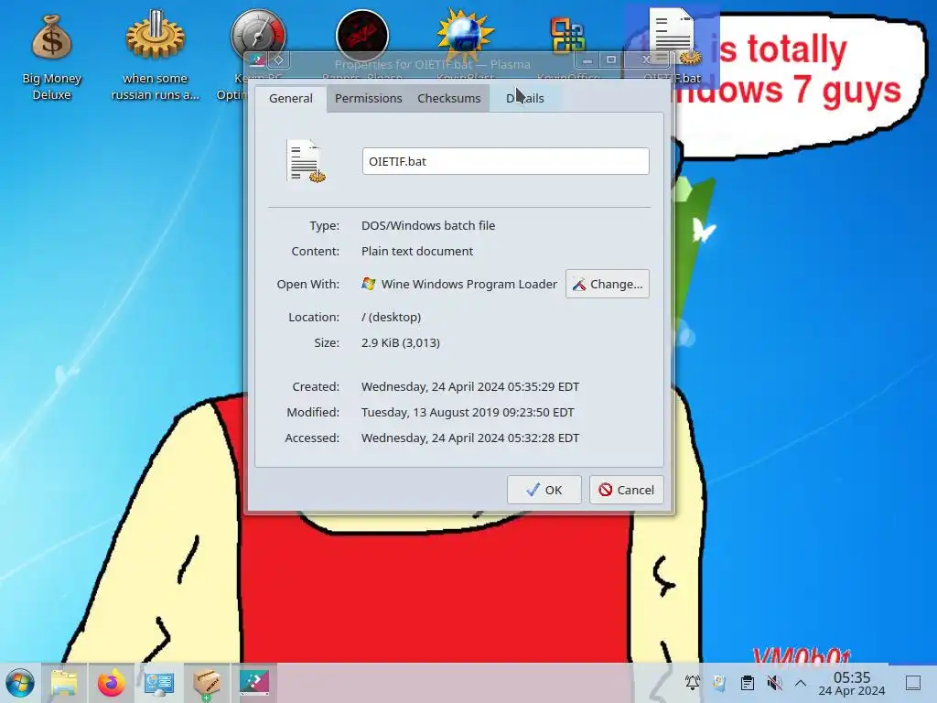Click the Created date value
Image resolution: width=937 pixels, height=703 pixels.
(469, 387)
